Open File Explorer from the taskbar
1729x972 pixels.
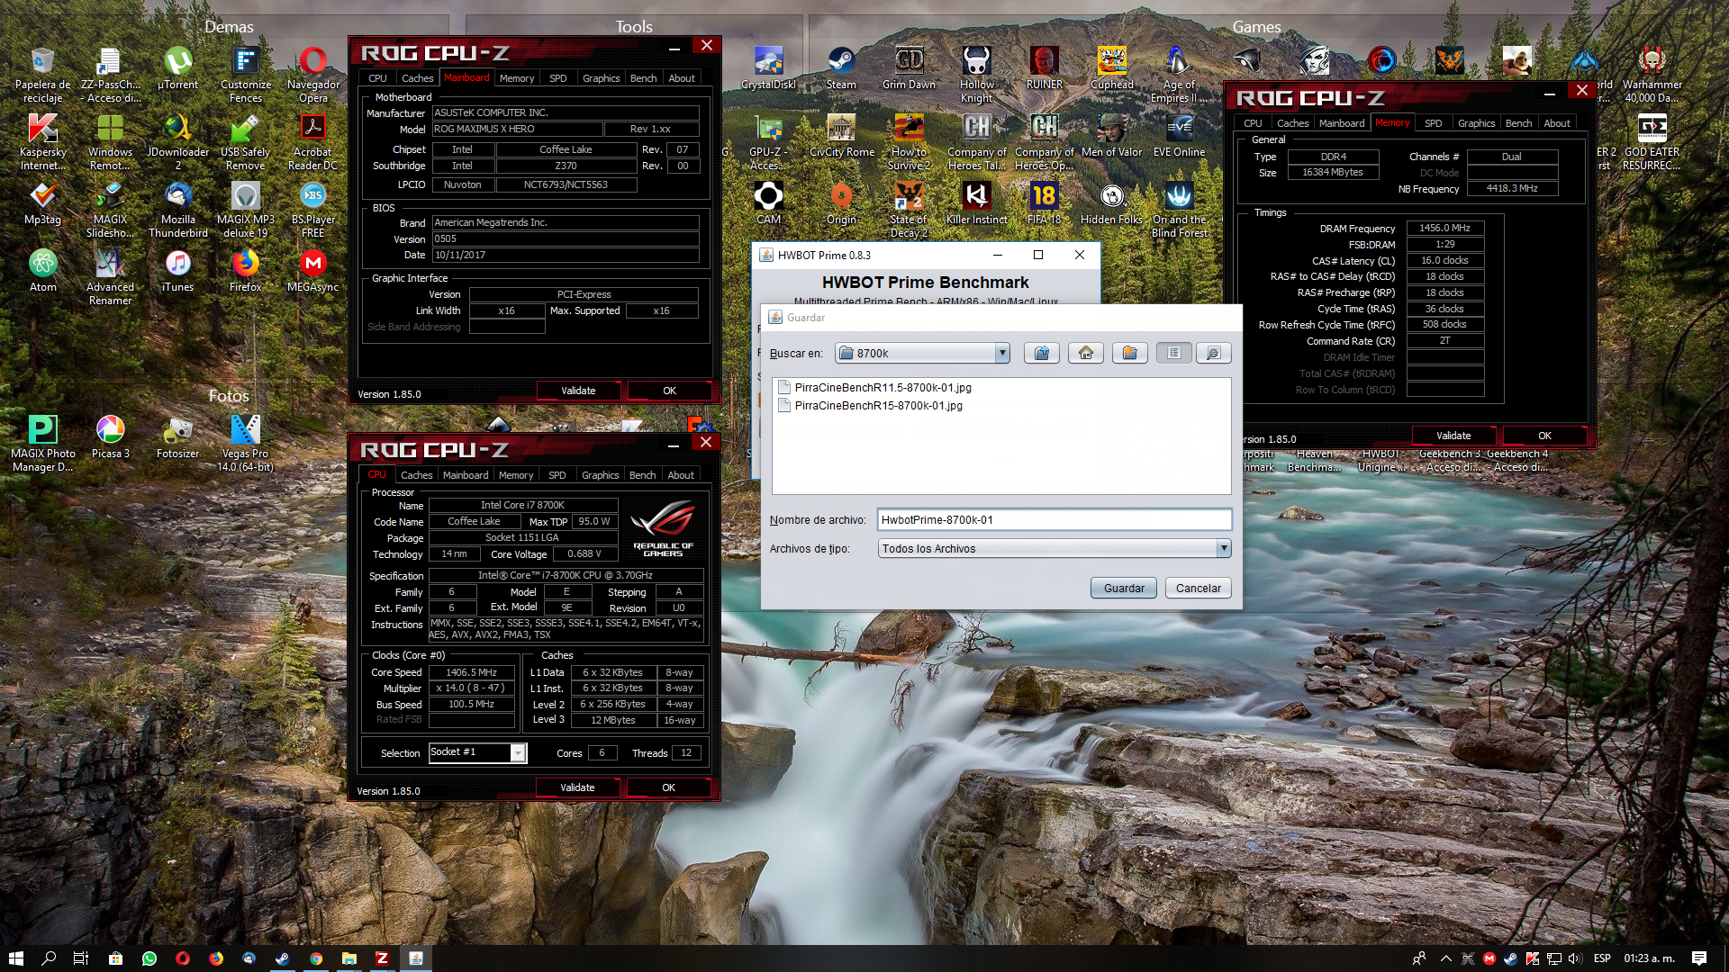click(x=349, y=958)
